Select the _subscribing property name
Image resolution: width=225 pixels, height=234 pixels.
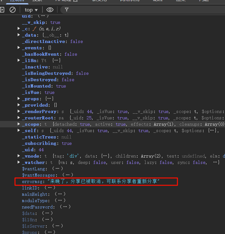(39, 143)
